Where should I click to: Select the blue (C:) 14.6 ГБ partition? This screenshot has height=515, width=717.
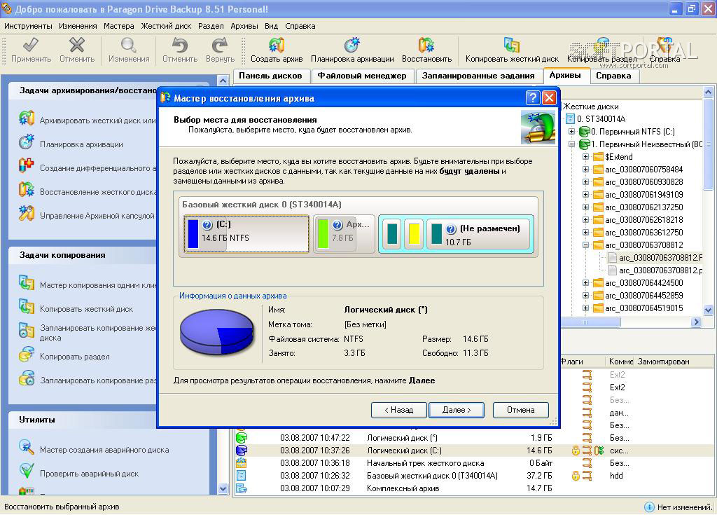[x=246, y=234]
